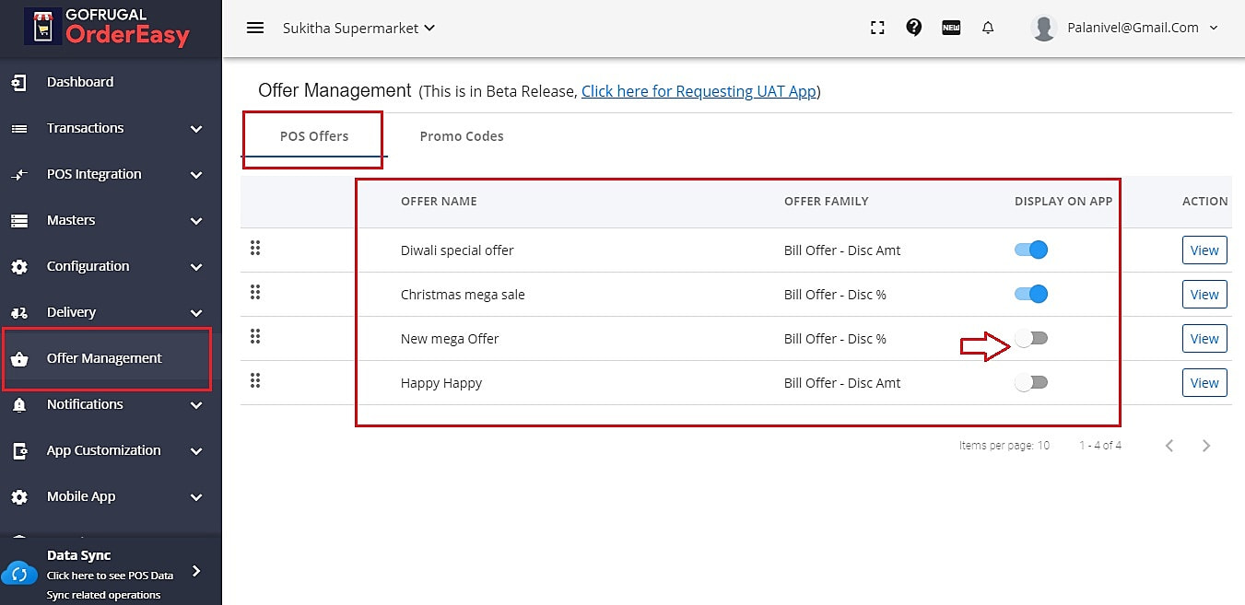This screenshot has width=1245, height=605.
Task: Click the Requesting UAT App link
Action: [x=699, y=91]
